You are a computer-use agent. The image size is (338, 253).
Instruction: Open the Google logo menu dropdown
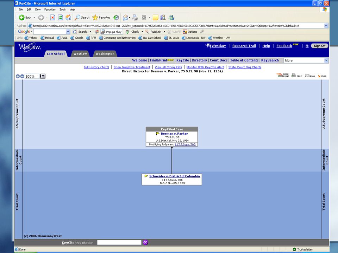[25, 32]
